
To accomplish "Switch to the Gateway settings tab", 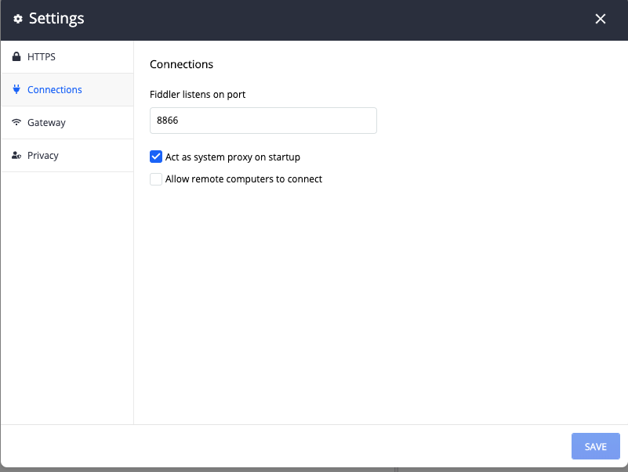I will (46, 123).
